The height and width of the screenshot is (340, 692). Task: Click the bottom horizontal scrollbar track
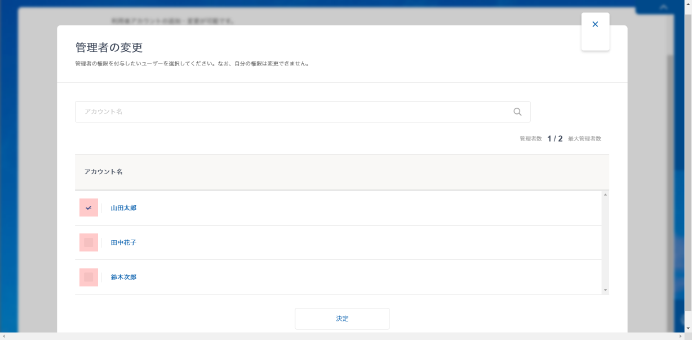338,336
